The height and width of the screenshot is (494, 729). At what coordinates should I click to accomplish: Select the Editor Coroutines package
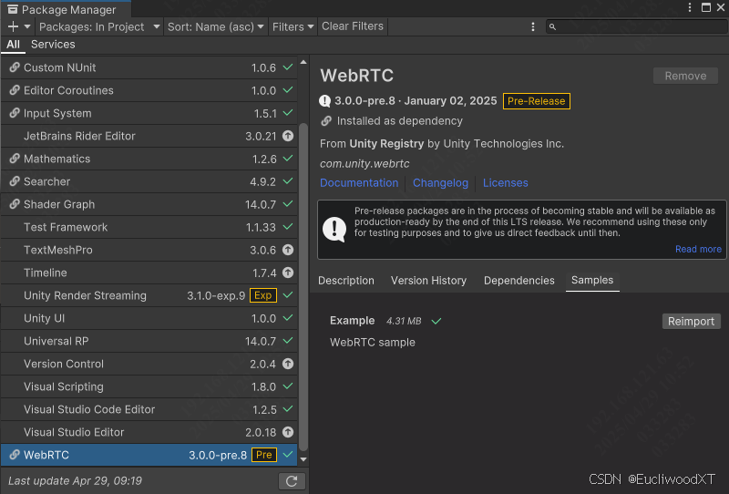pos(149,90)
